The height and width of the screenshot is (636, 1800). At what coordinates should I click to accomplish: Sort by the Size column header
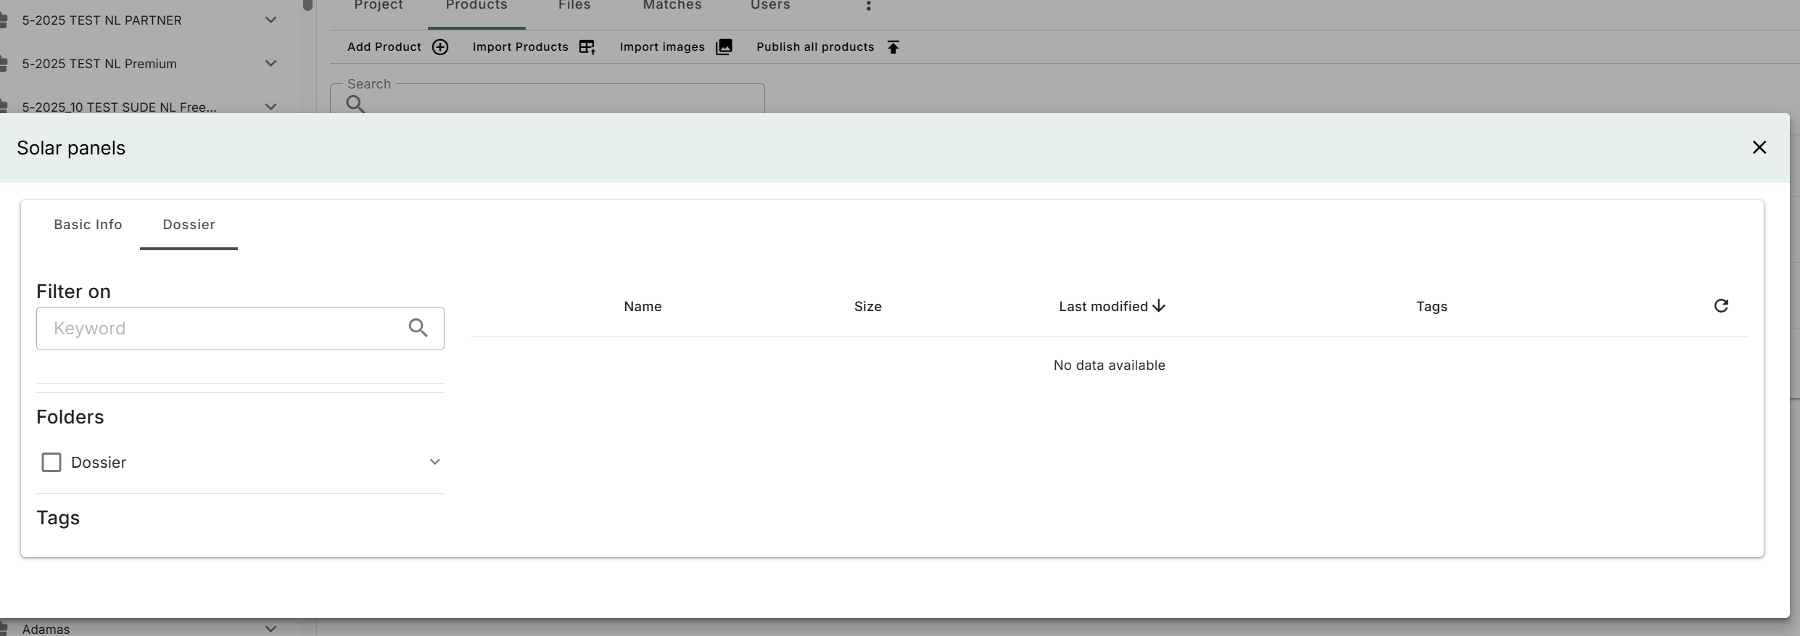(868, 307)
